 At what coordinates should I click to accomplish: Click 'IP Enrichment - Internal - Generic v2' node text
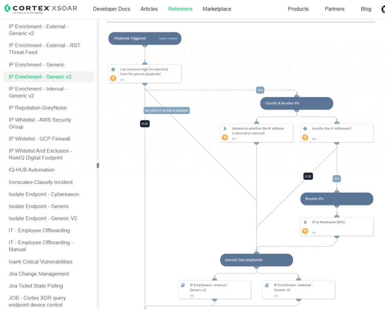pos(209,288)
